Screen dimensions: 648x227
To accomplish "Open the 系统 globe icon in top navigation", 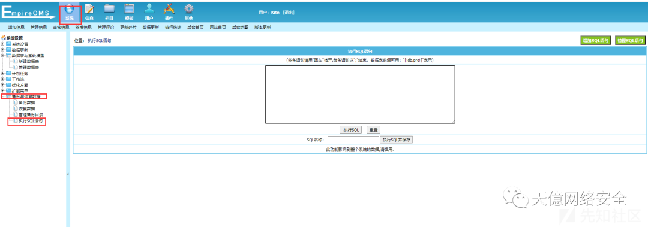I will tap(70, 9).
